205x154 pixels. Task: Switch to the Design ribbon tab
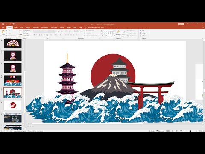click(x=28, y=27)
